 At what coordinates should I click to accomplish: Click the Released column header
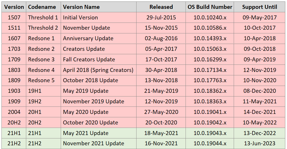point(161,7)
